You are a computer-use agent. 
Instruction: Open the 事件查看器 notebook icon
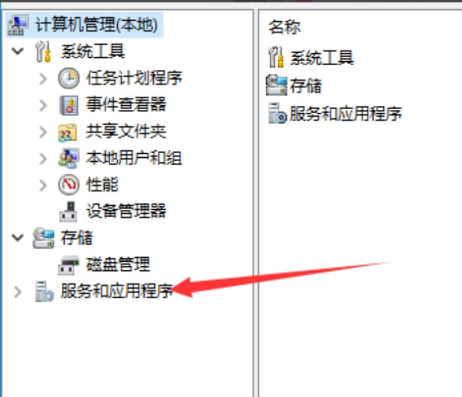69,105
